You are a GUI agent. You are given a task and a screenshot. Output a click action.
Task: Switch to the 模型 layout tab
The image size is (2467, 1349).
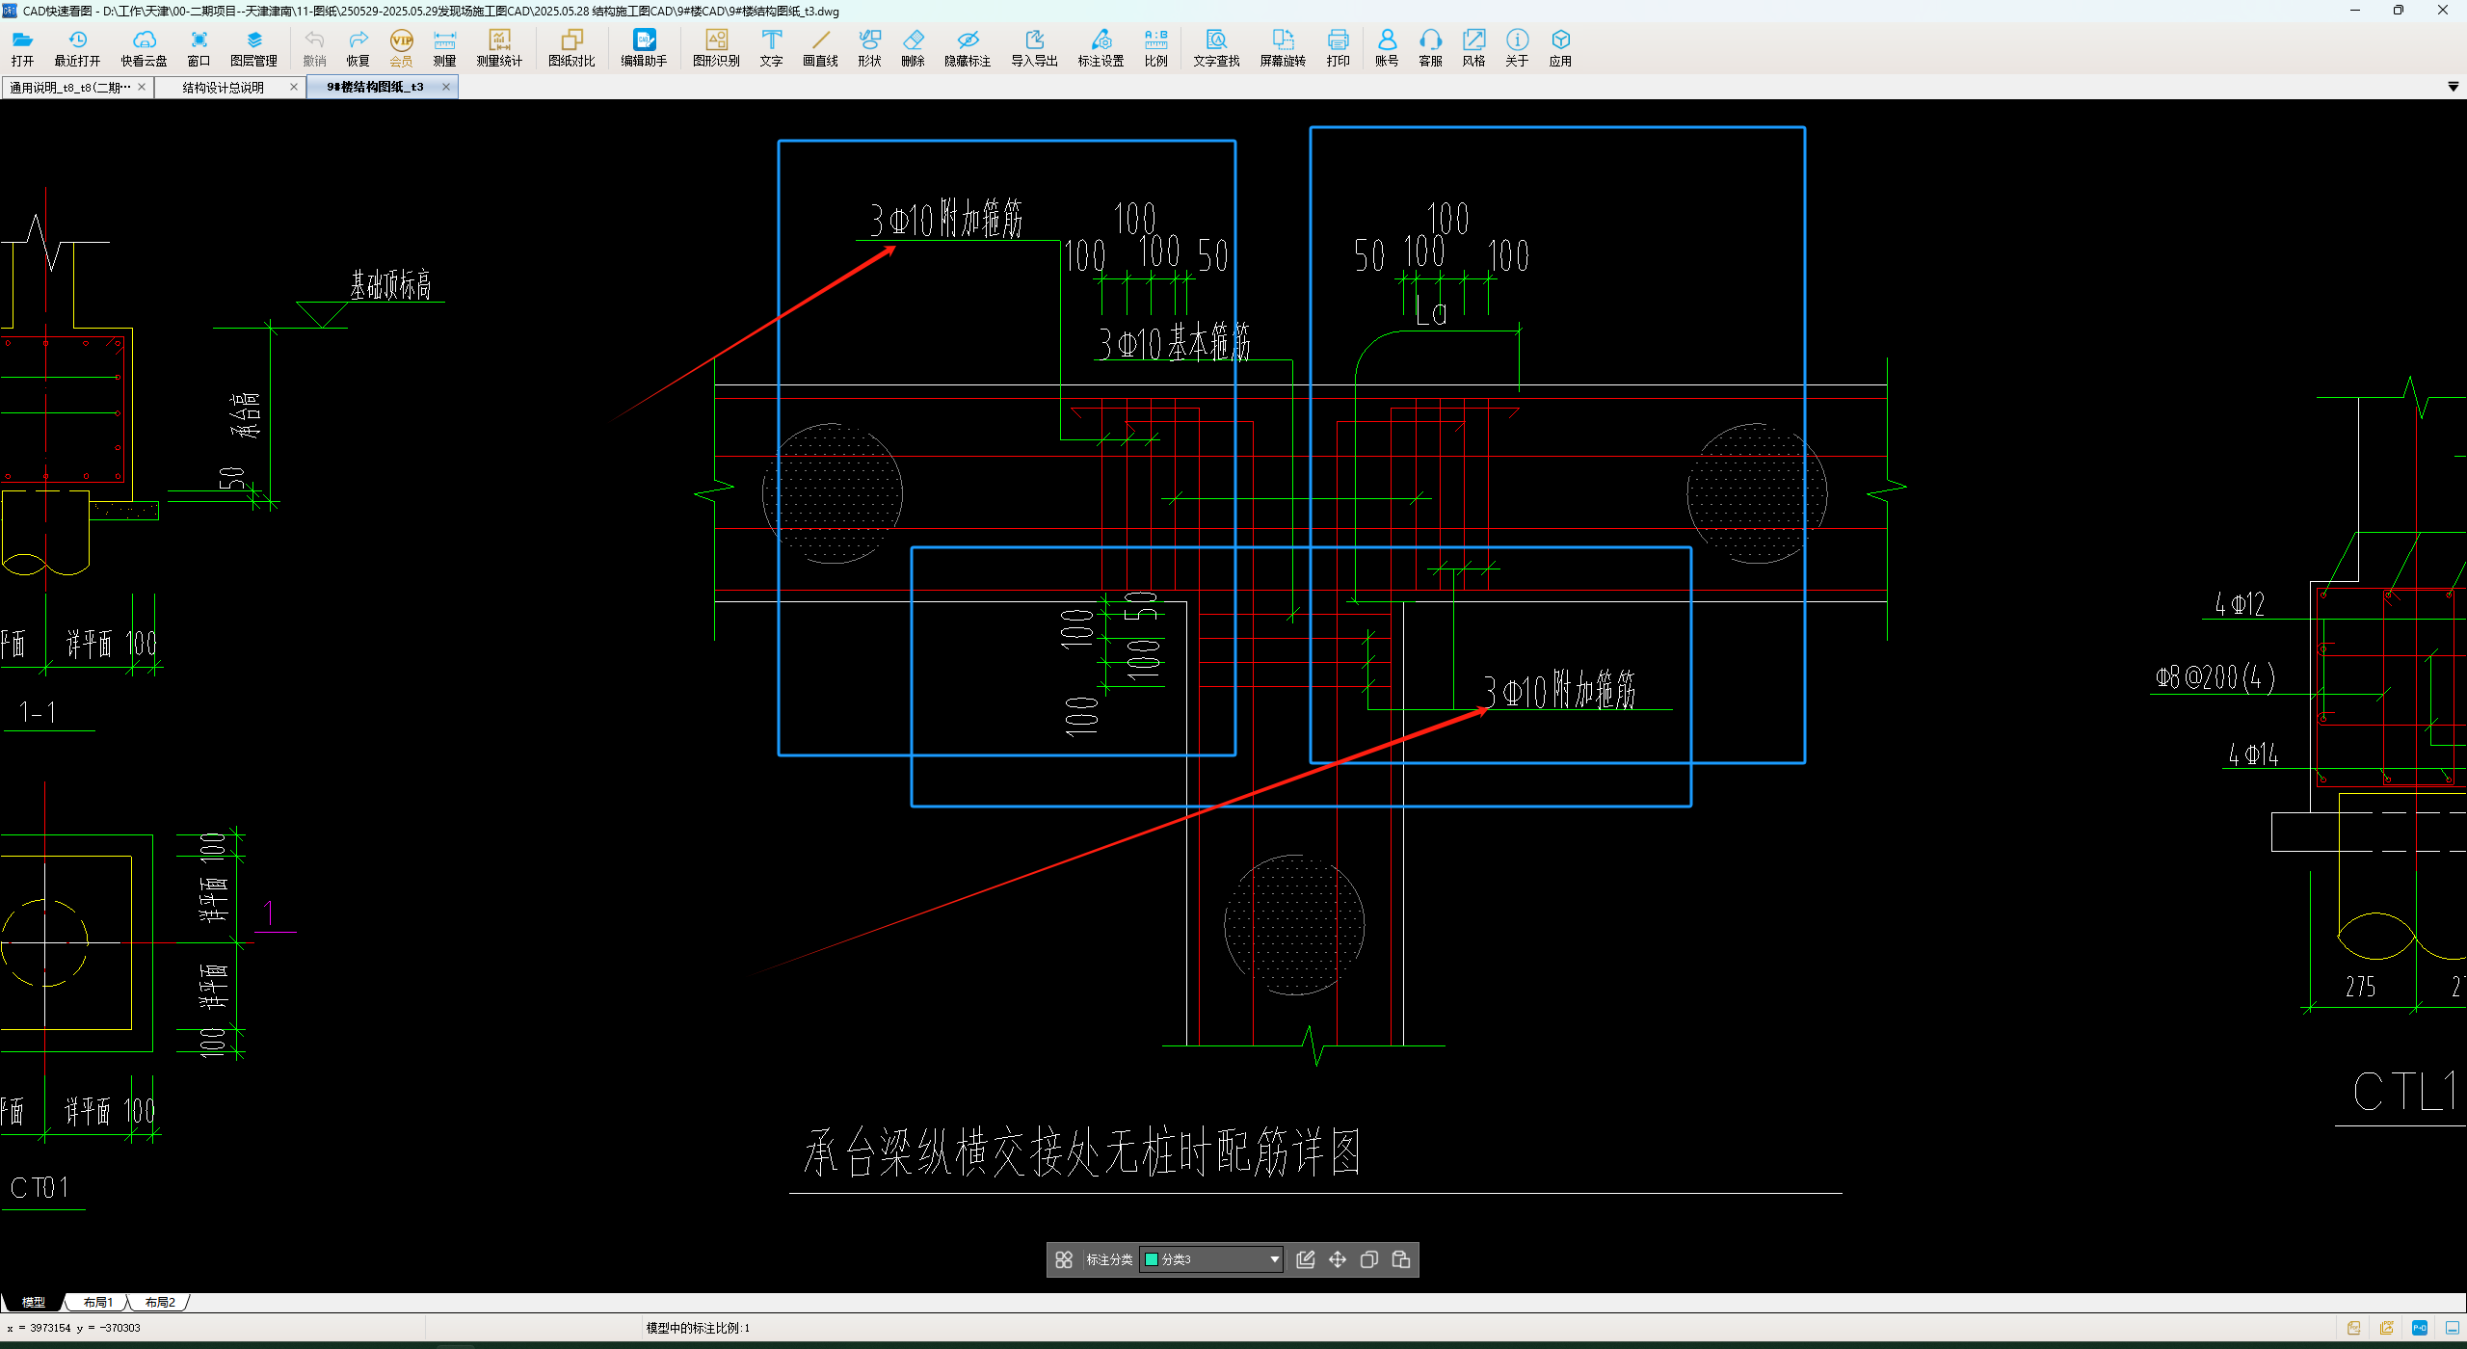[33, 1302]
